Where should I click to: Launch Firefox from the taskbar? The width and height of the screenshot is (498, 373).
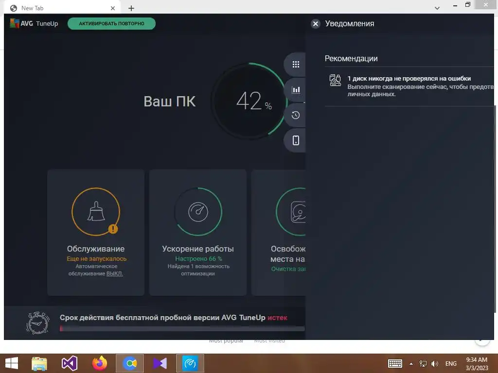(x=99, y=363)
